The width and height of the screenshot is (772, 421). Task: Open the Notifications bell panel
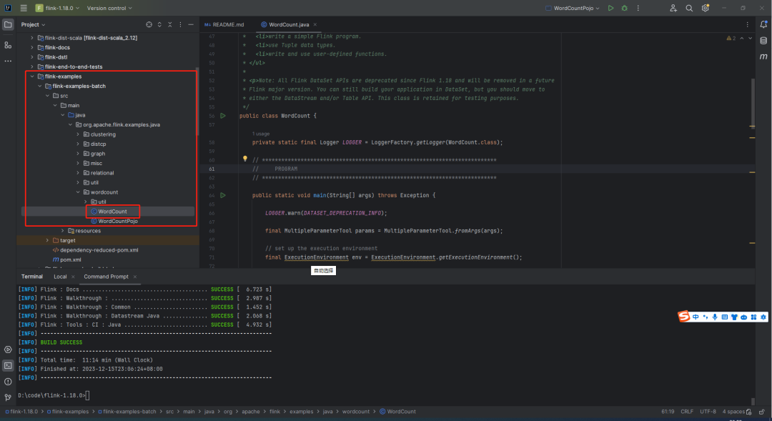tap(764, 24)
